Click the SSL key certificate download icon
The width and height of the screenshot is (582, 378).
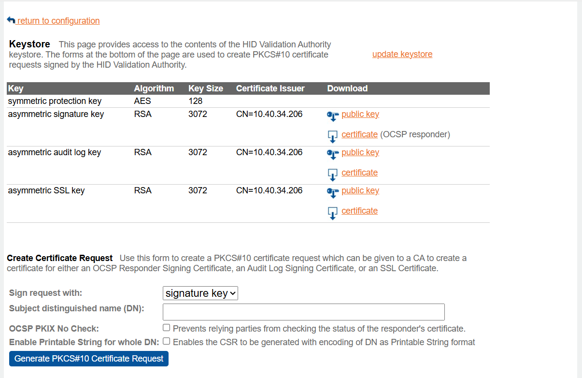[x=332, y=212]
